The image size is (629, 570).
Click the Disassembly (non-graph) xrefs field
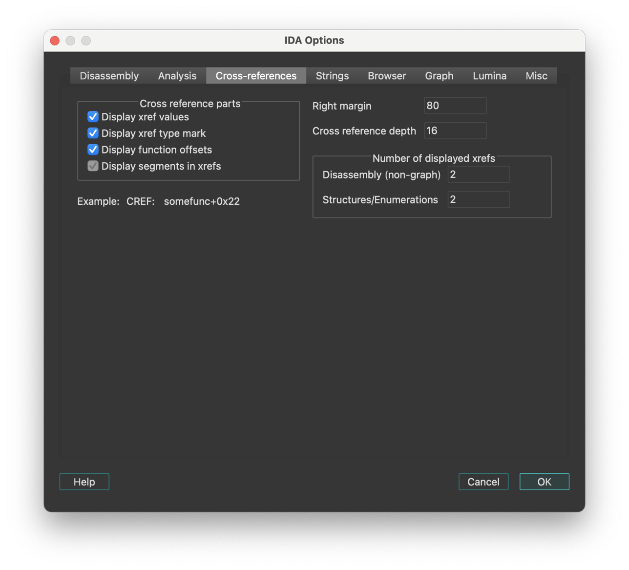(478, 175)
